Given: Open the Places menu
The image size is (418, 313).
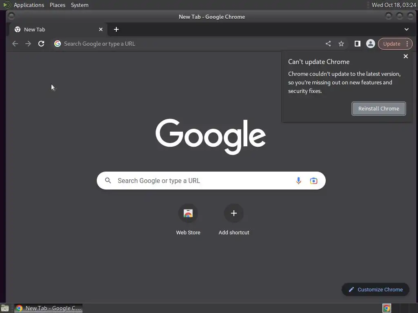Looking at the screenshot, I should [x=58, y=5].
